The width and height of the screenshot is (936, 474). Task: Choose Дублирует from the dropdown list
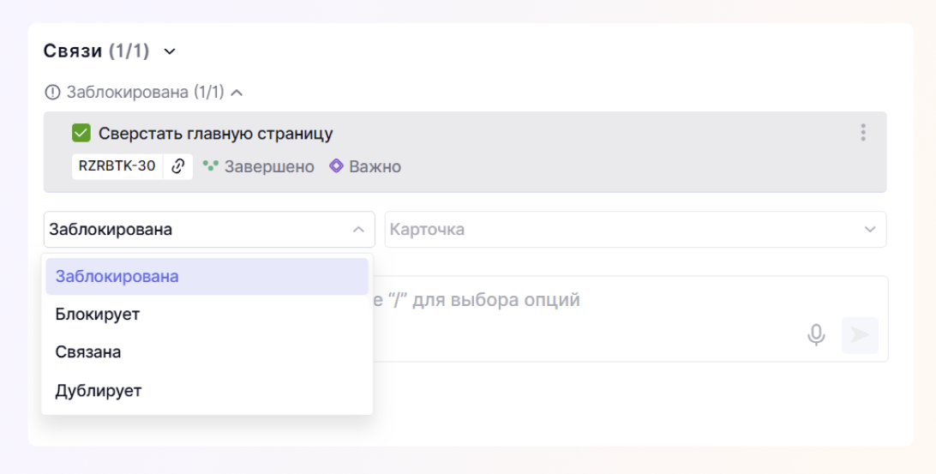tap(207, 391)
